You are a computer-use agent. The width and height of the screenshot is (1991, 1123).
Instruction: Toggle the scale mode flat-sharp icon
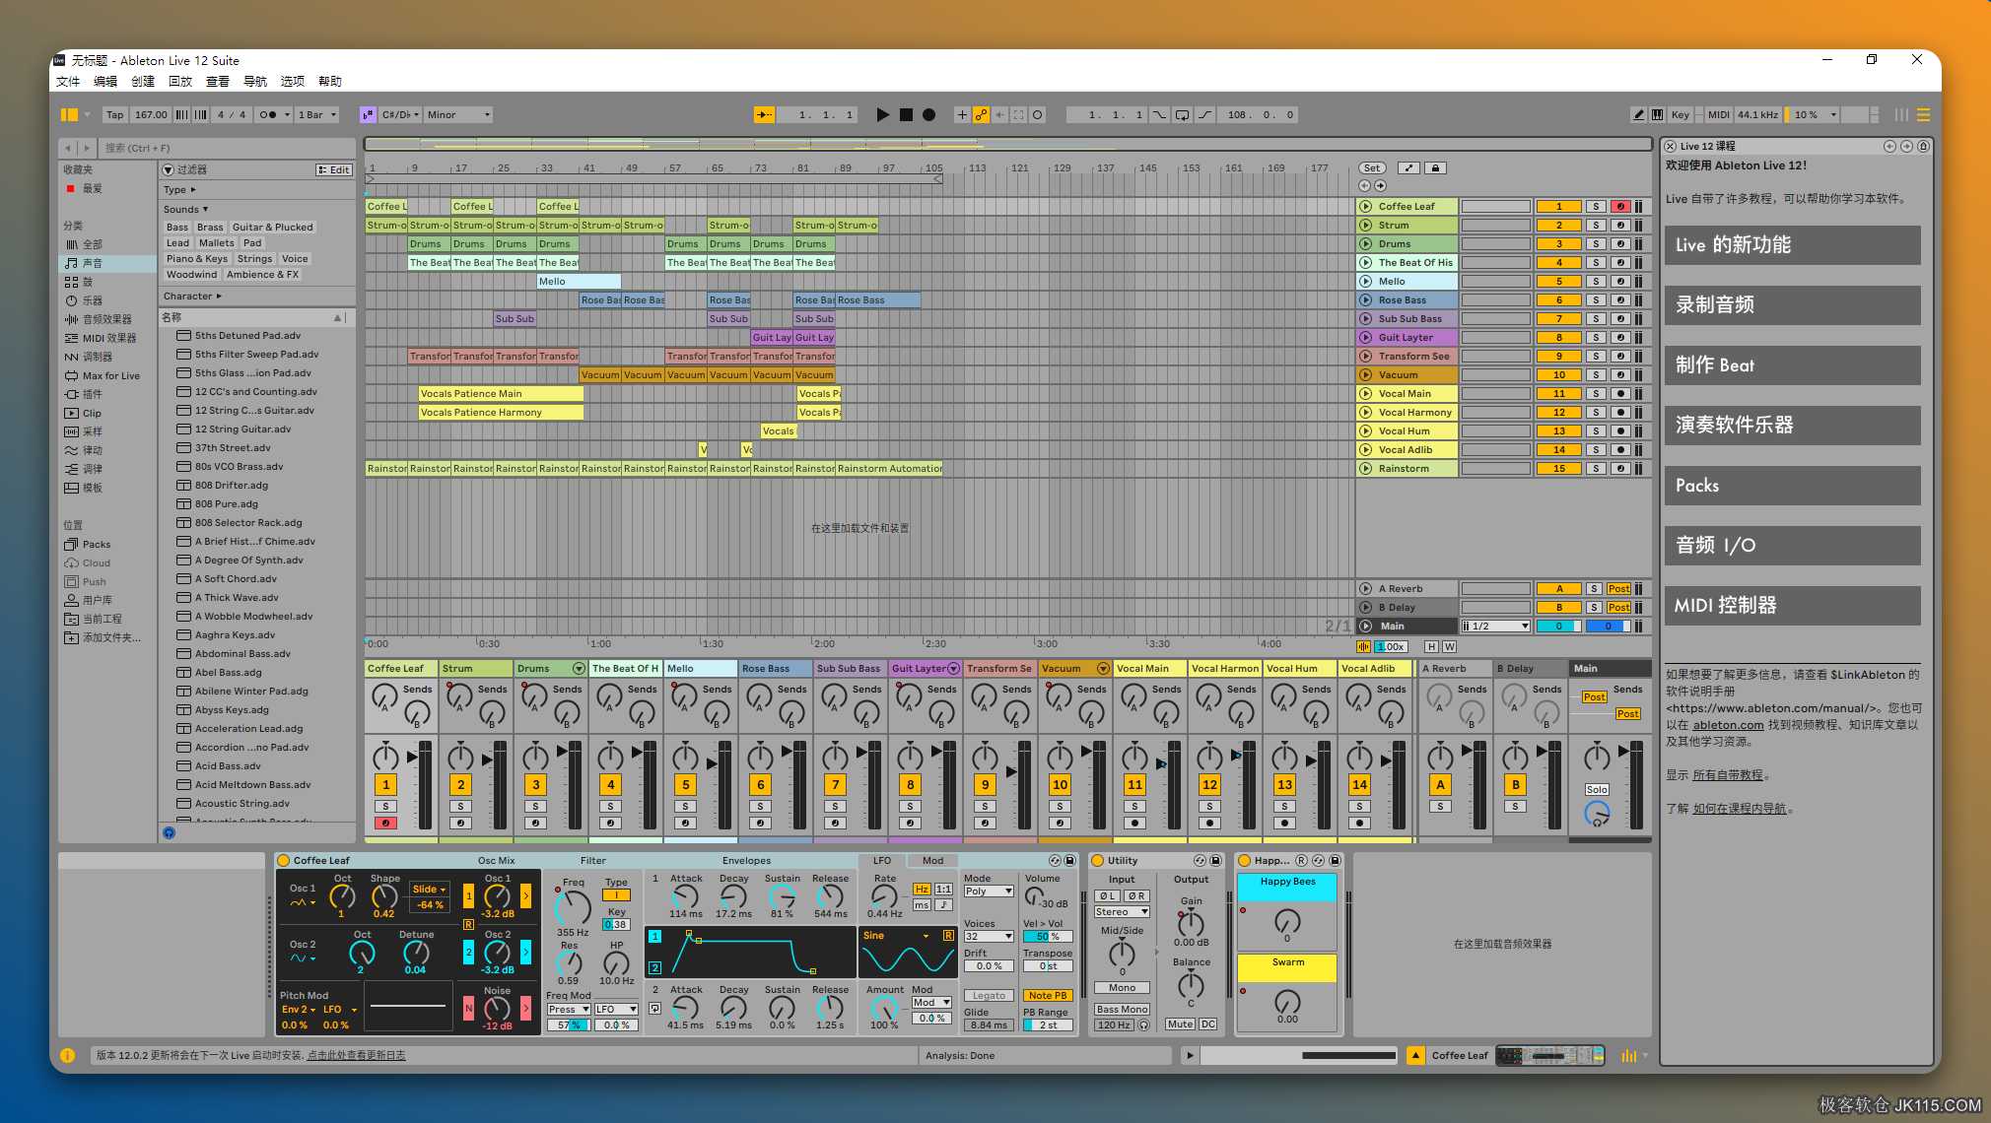pyautogui.click(x=368, y=115)
